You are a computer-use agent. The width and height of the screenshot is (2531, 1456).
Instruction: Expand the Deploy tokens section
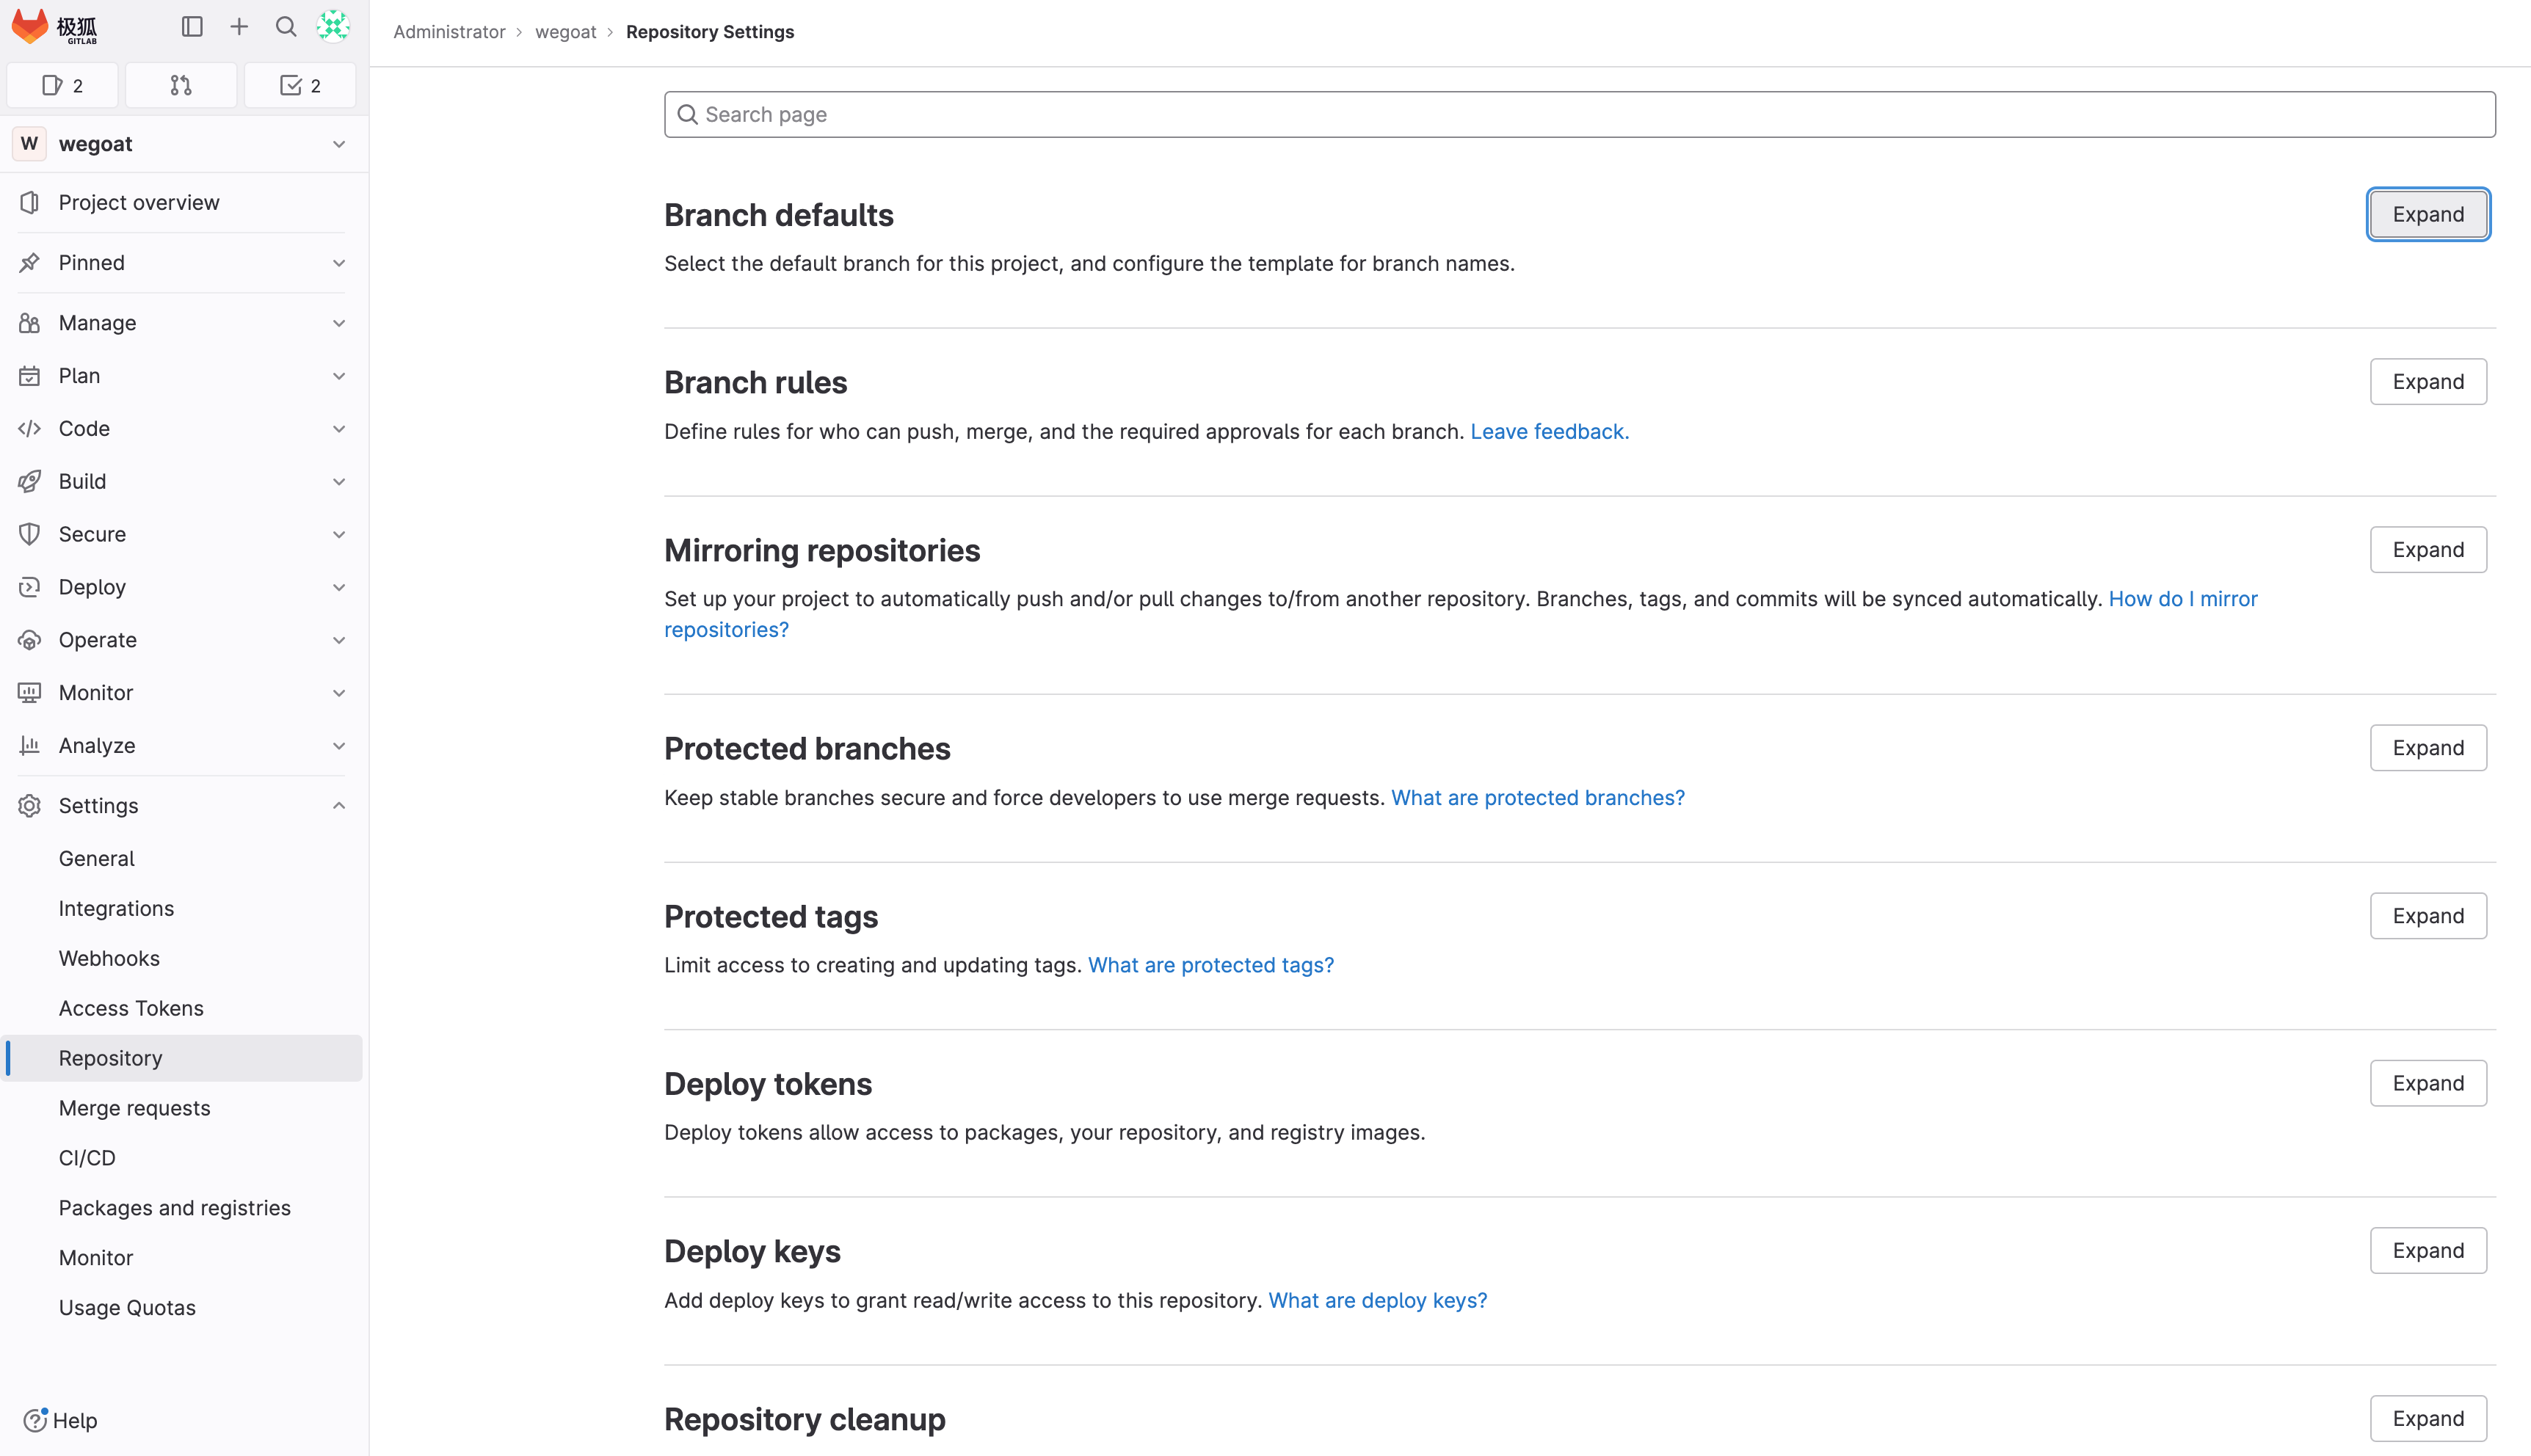point(2427,1083)
